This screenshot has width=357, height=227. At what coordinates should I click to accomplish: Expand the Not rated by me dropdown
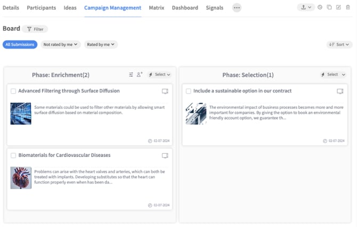[61, 44]
